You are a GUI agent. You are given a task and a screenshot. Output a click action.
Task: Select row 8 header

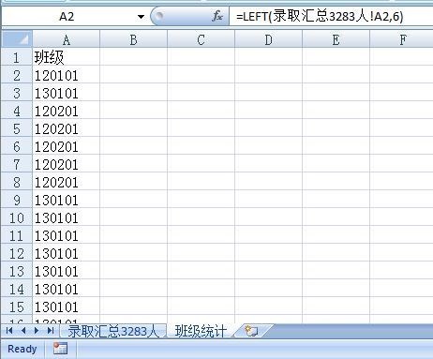[17, 182]
